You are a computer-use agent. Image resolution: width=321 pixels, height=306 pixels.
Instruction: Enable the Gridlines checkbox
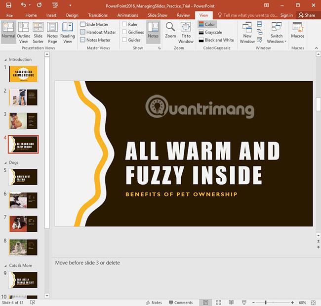[x=124, y=32]
